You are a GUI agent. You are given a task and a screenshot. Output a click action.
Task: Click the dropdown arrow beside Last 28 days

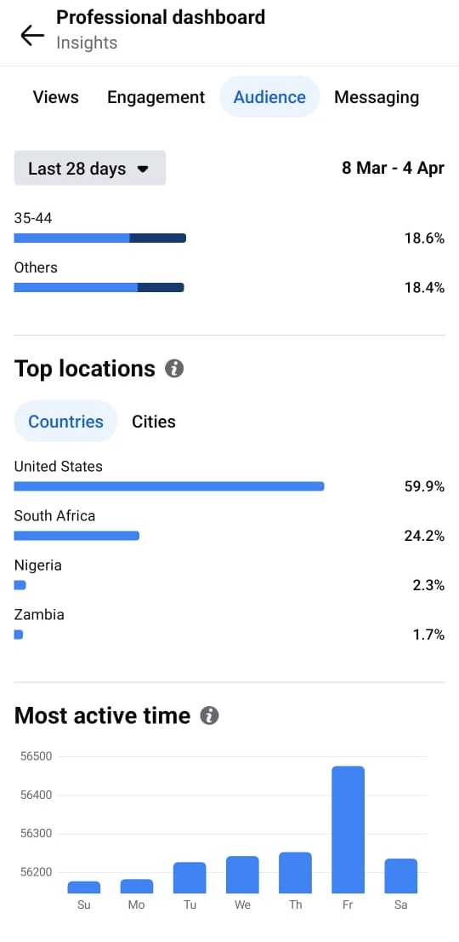[143, 169]
